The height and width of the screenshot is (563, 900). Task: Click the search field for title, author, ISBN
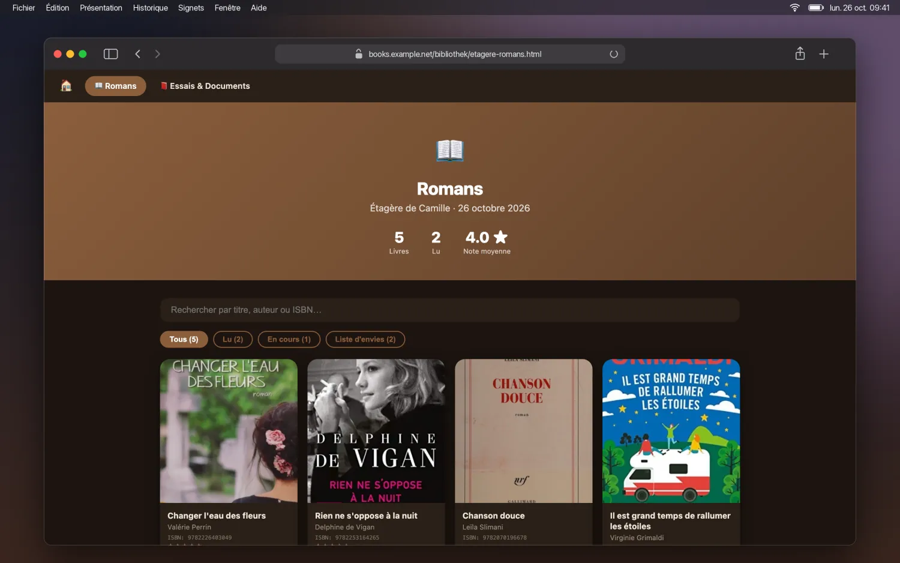pos(450,310)
